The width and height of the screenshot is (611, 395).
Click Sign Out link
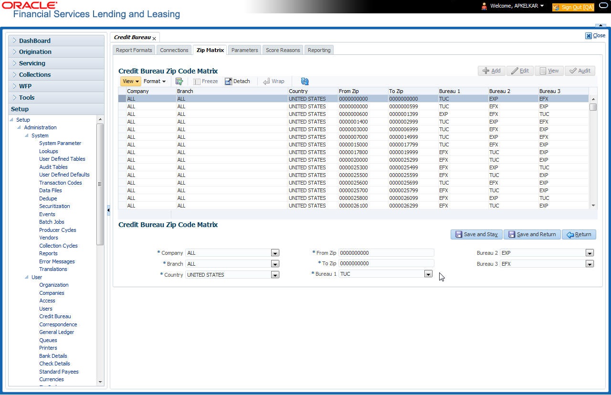pos(573,7)
